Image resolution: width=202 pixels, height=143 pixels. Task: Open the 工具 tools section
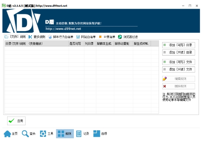[x=46, y=134]
